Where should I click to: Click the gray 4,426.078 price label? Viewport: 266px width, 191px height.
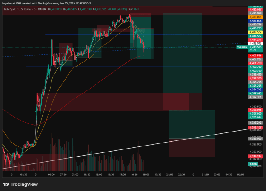tap(255, 13)
